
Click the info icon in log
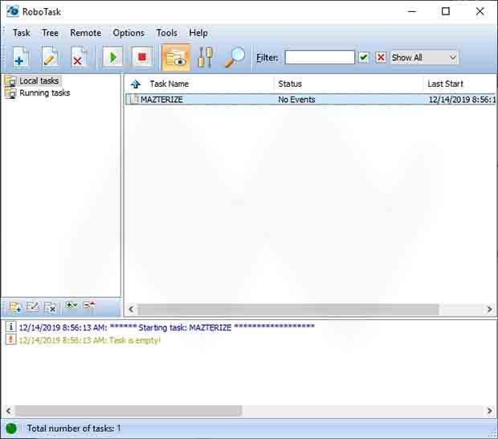click(10, 326)
